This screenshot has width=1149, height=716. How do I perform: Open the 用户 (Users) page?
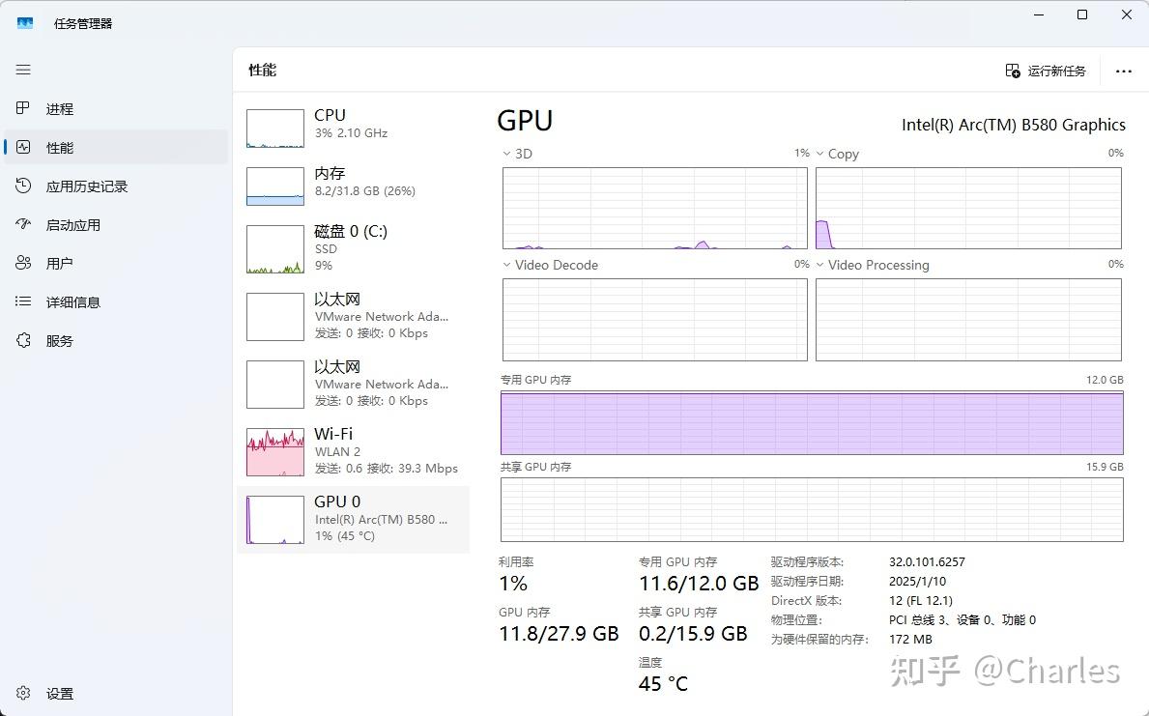coord(60,262)
